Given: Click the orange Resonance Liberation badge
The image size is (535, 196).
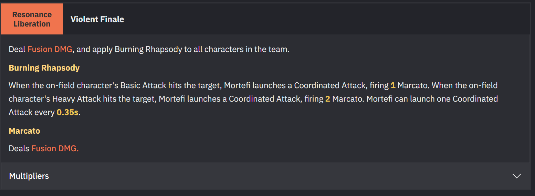Looking at the screenshot, I should (32, 19).
